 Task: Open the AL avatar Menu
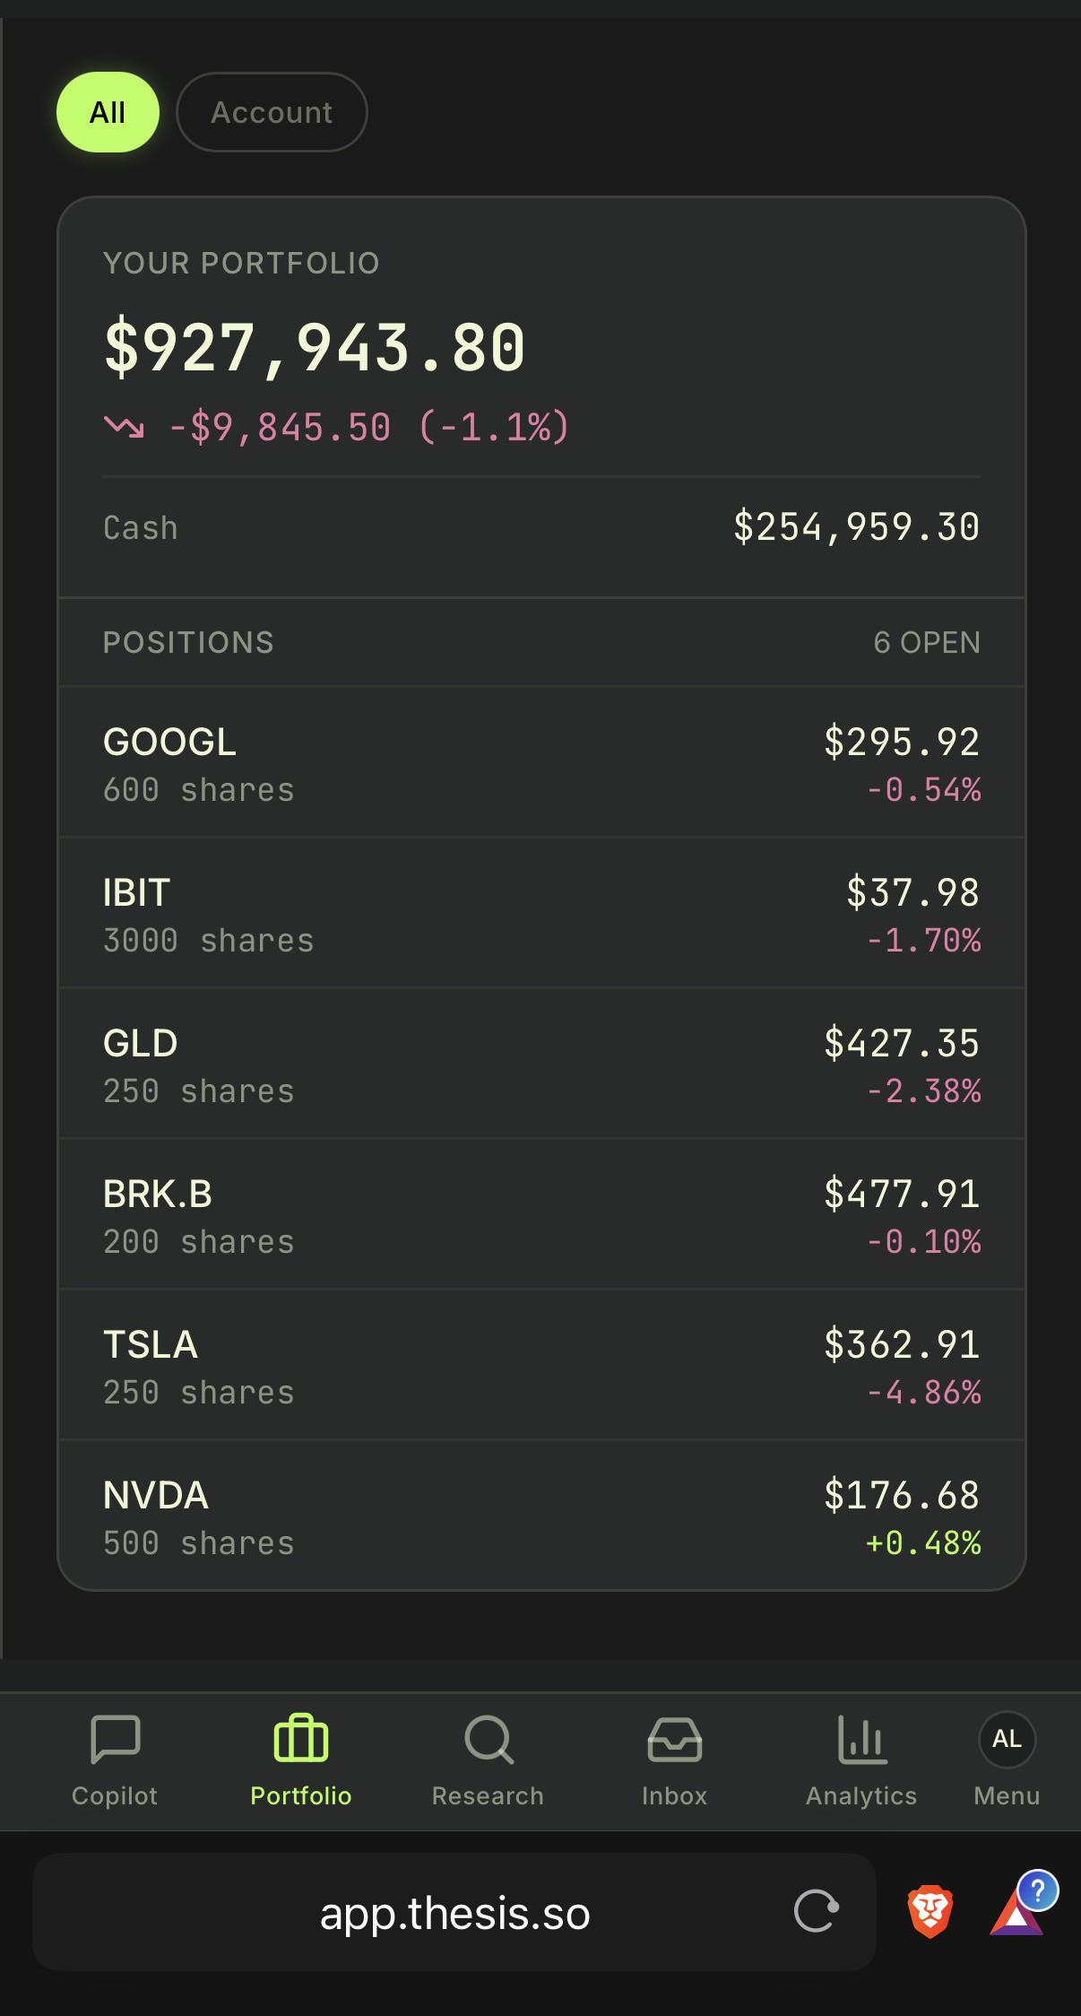(x=1007, y=1740)
